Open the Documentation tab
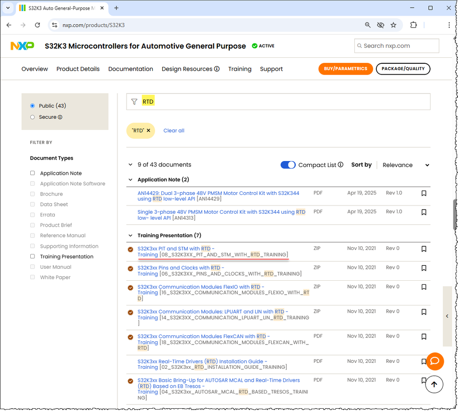Screen dimensions: 458x411 (x=131, y=69)
